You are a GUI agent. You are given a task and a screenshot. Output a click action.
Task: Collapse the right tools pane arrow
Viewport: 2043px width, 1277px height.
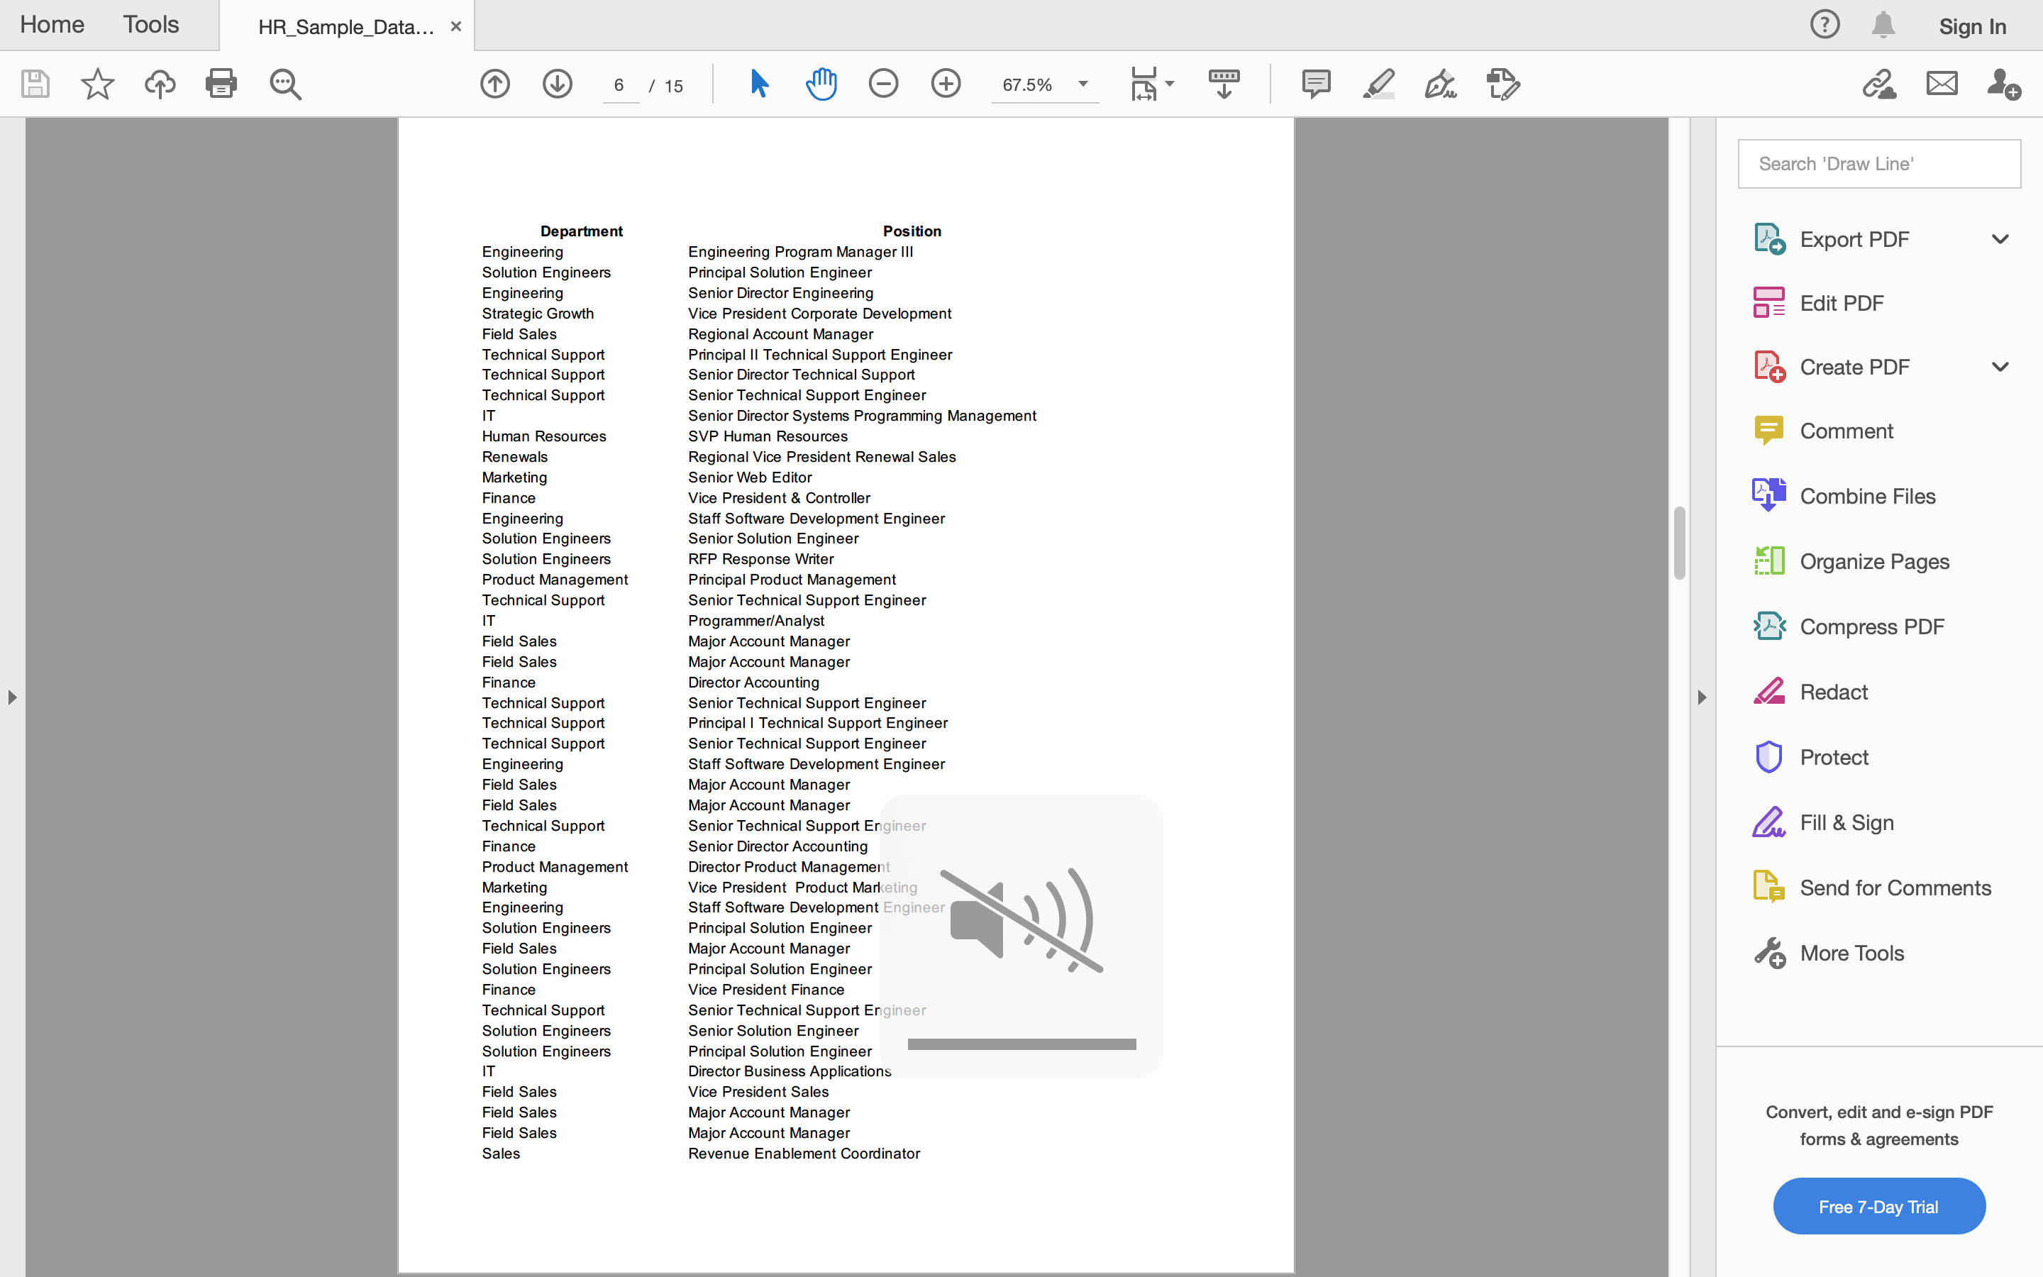1702,697
